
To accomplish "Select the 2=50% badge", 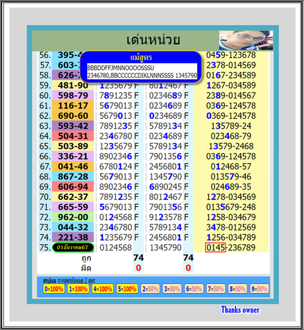I will [150, 288].
